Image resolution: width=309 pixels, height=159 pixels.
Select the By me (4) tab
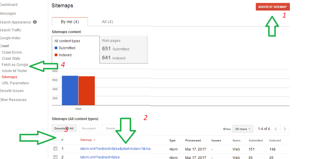pos(70,22)
